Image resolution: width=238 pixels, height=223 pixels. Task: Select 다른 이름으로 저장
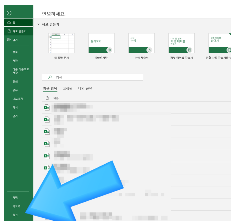pyautogui.click(x=21, y=71)
